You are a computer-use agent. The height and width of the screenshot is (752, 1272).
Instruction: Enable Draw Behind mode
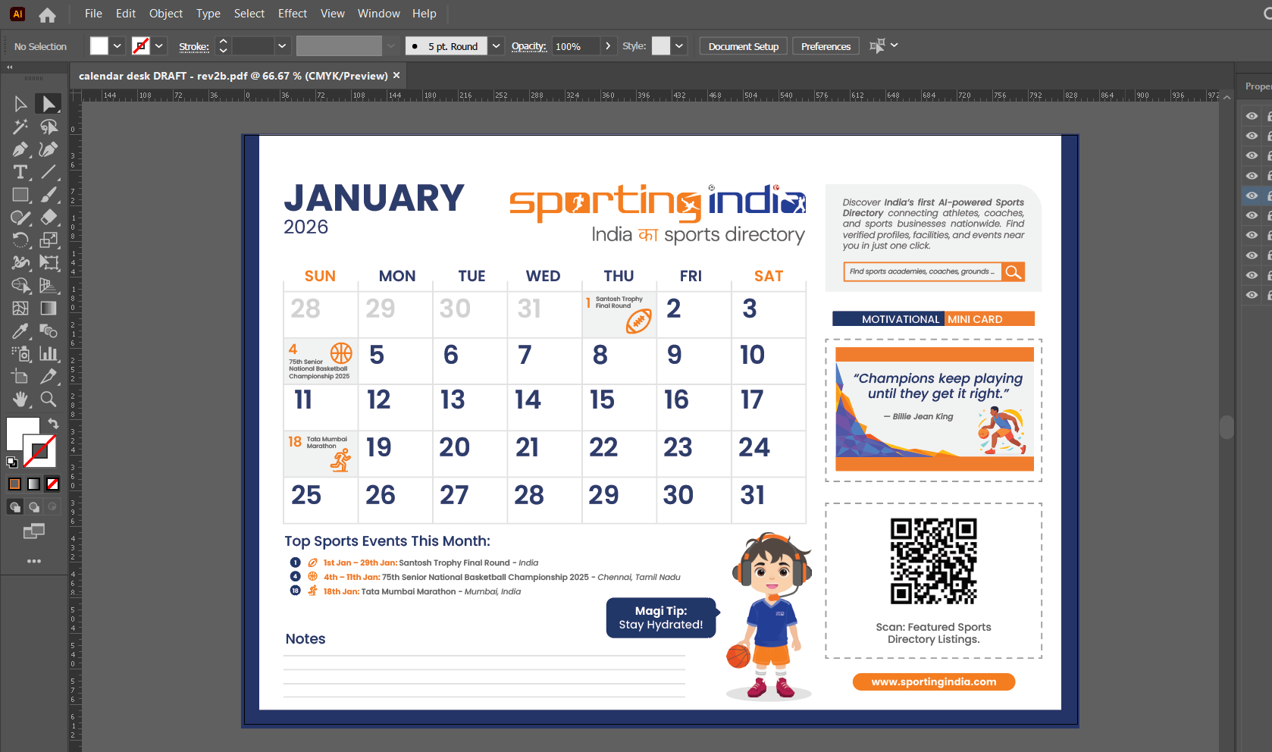(34, 506)
